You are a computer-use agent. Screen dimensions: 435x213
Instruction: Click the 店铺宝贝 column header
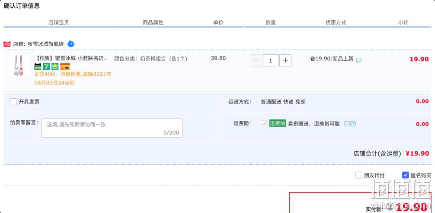[58, 23]
